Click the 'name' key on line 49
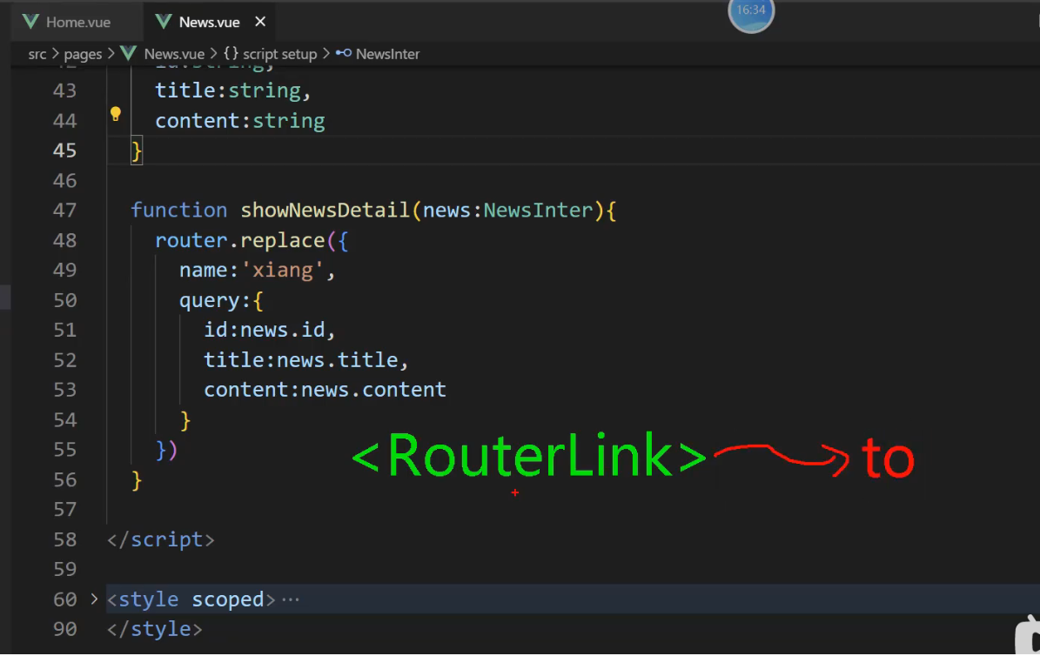Viewport: 1040px width, 656px height. pyautogui.click(x=203, y=270)
